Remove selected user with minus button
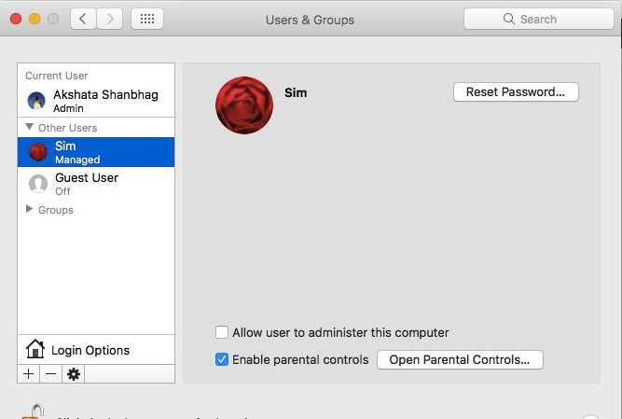 click(50, 374)
